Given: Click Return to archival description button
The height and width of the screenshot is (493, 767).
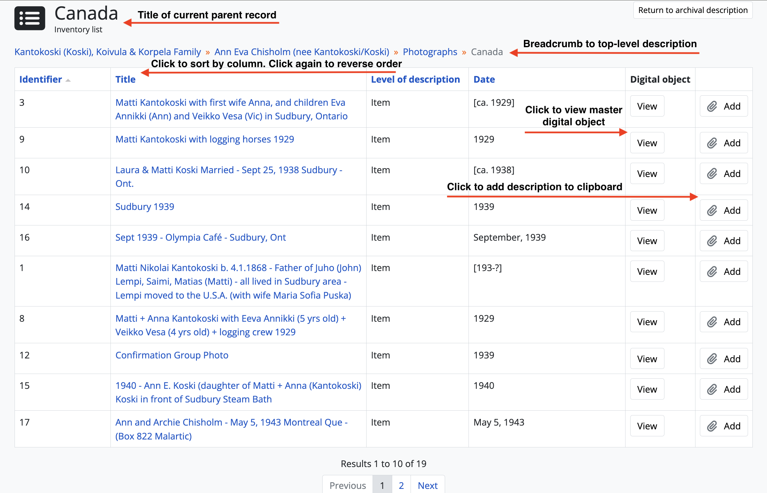Looking at the screenshot, I should (x=692, y=10).
